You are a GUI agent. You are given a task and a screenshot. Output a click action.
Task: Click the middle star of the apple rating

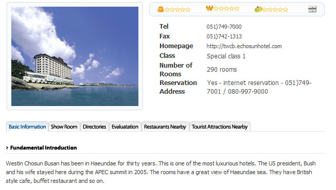[x=275, y=10]
